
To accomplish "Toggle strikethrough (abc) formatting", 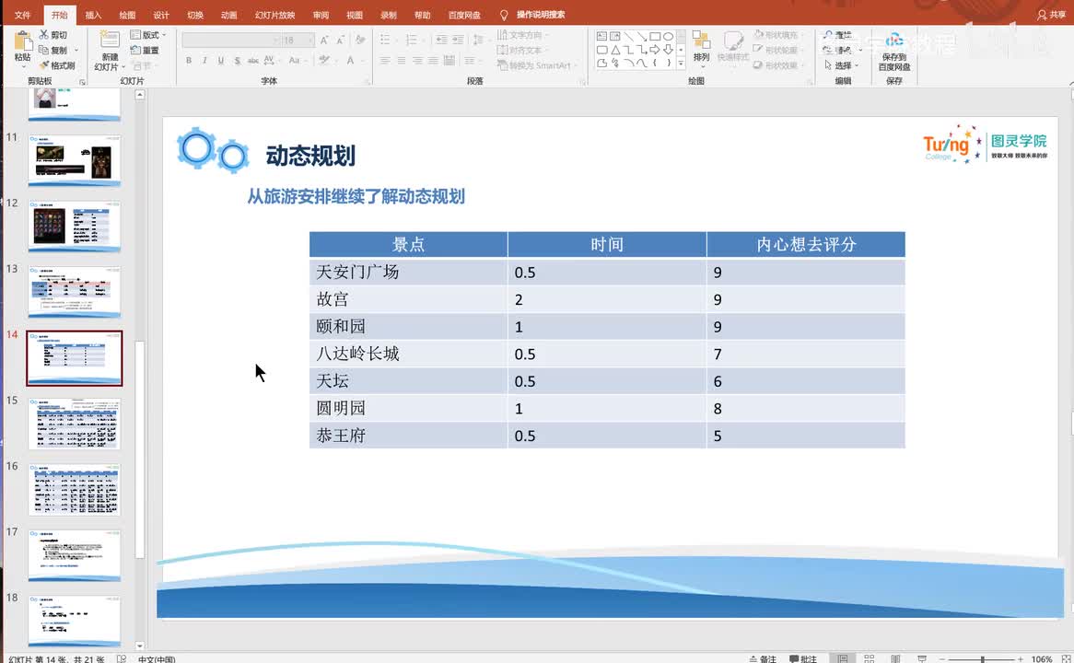I will (252, 60).
